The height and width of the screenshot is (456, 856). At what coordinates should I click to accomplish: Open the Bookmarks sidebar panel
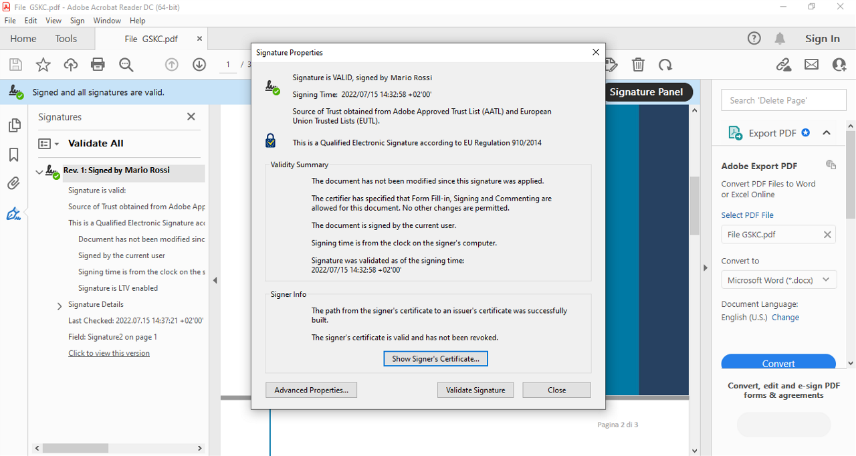tap(13, 155)
